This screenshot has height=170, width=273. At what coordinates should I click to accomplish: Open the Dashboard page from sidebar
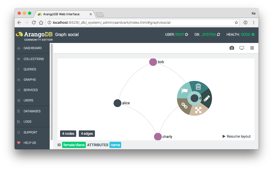pyautogui.click(x=32, y=48)
